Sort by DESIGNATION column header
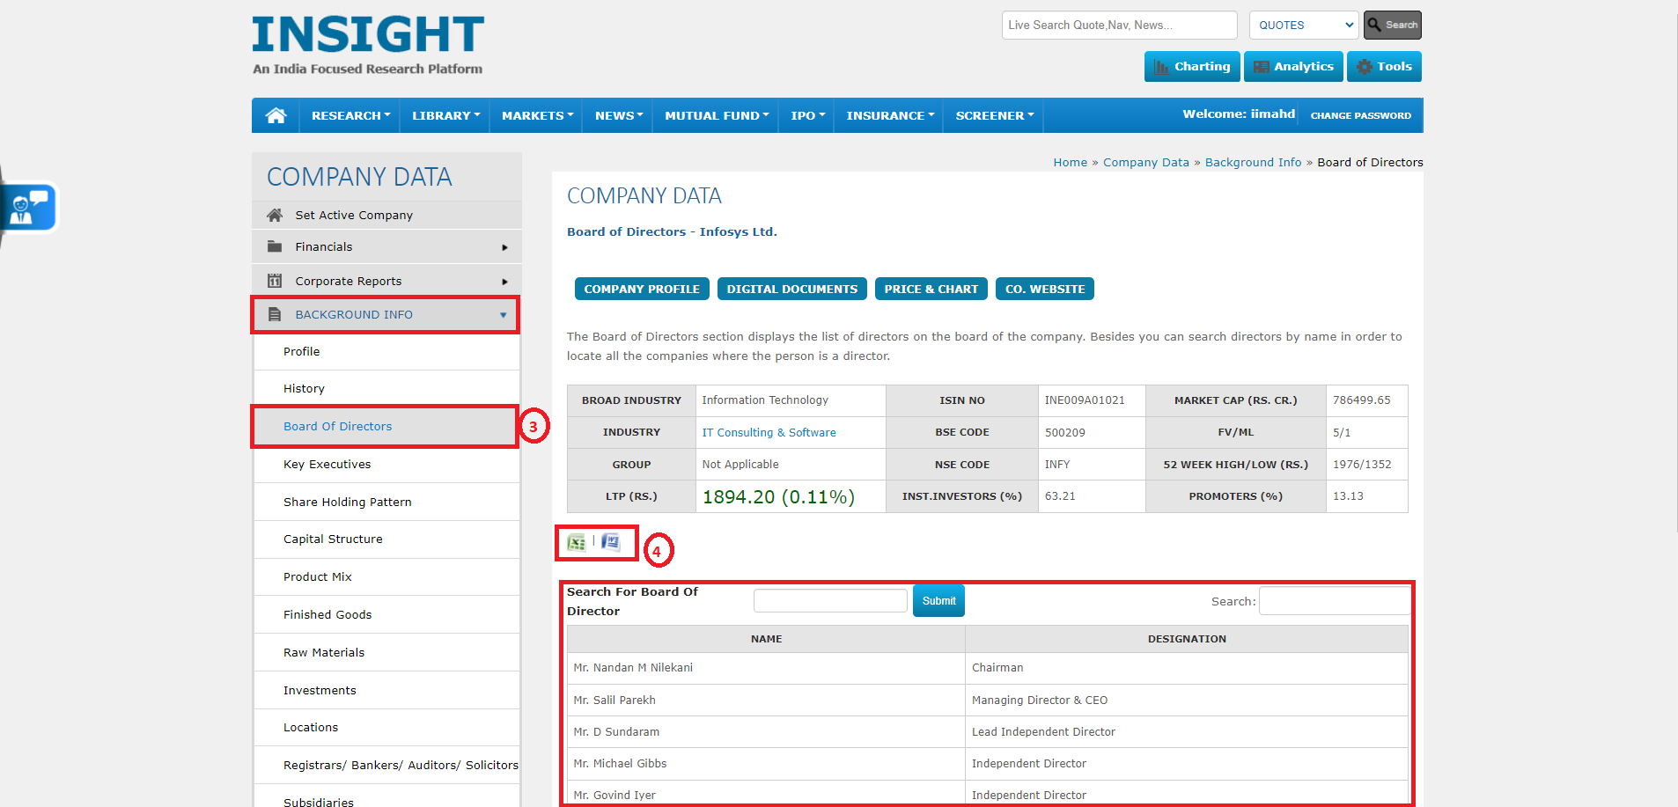Viewport: 1678px width, 807px height. [x=1187, y=639]
